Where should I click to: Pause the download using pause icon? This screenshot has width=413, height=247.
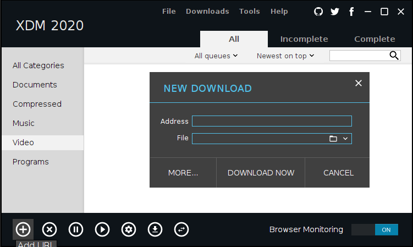(76, 229)
